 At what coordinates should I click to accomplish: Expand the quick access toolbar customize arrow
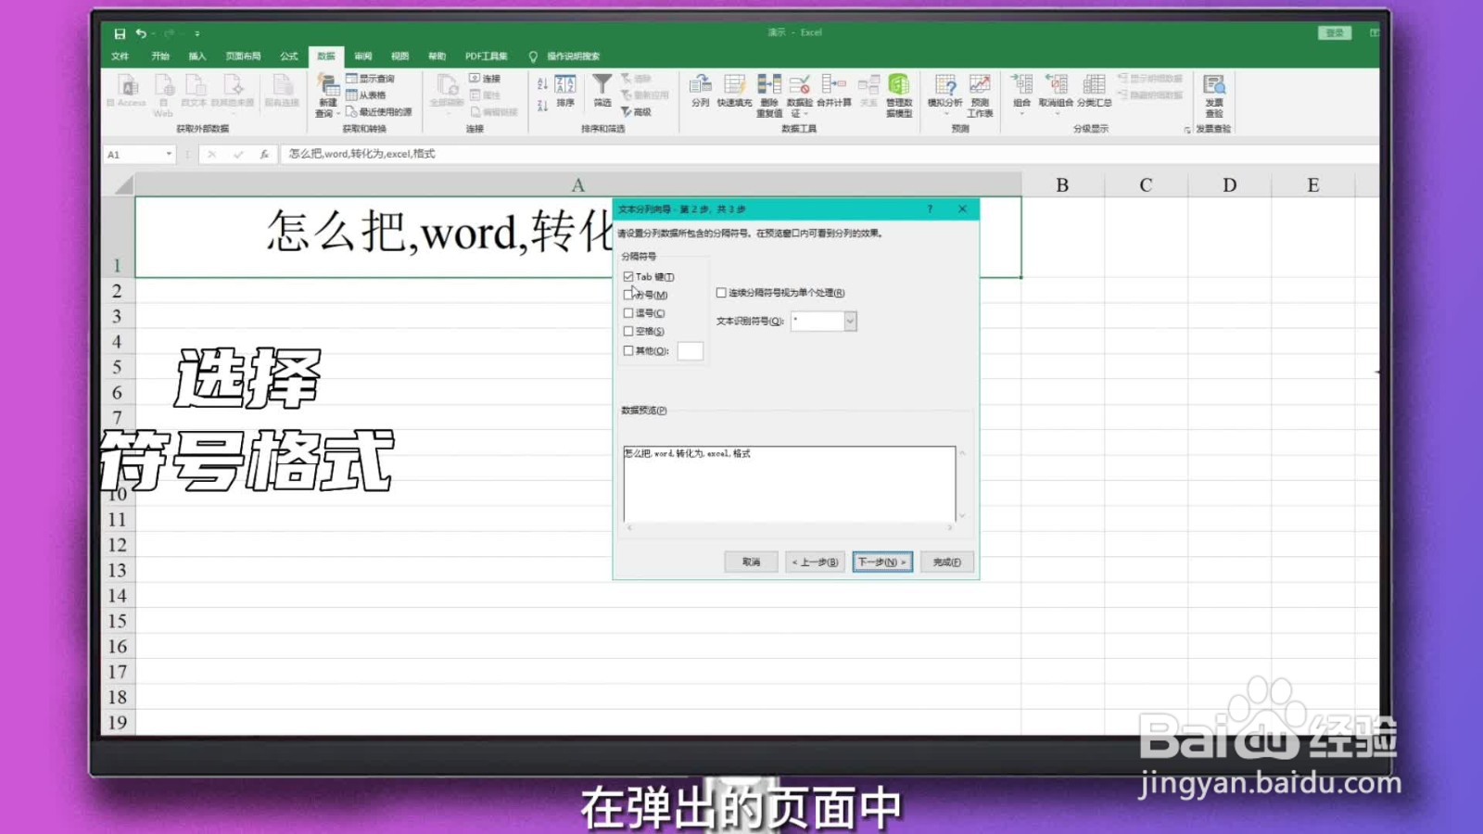pos(197,33)
